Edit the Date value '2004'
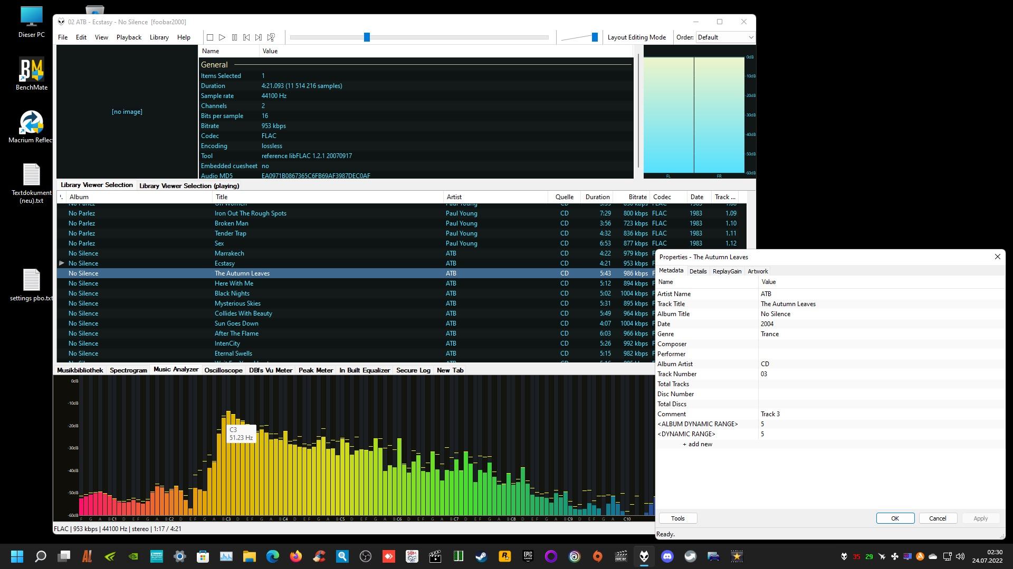This screenshot has width=1013, height=569. click(881, 324)
